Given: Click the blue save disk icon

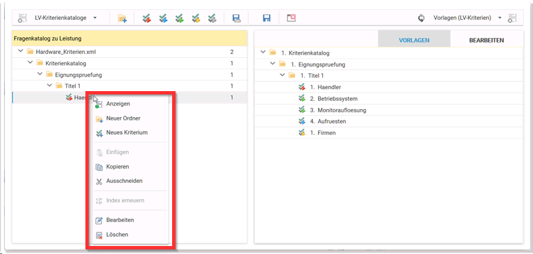Looking at the screenshot, I should point(267,19).
